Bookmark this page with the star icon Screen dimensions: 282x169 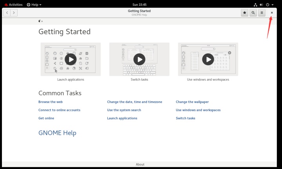coord(244,13)
